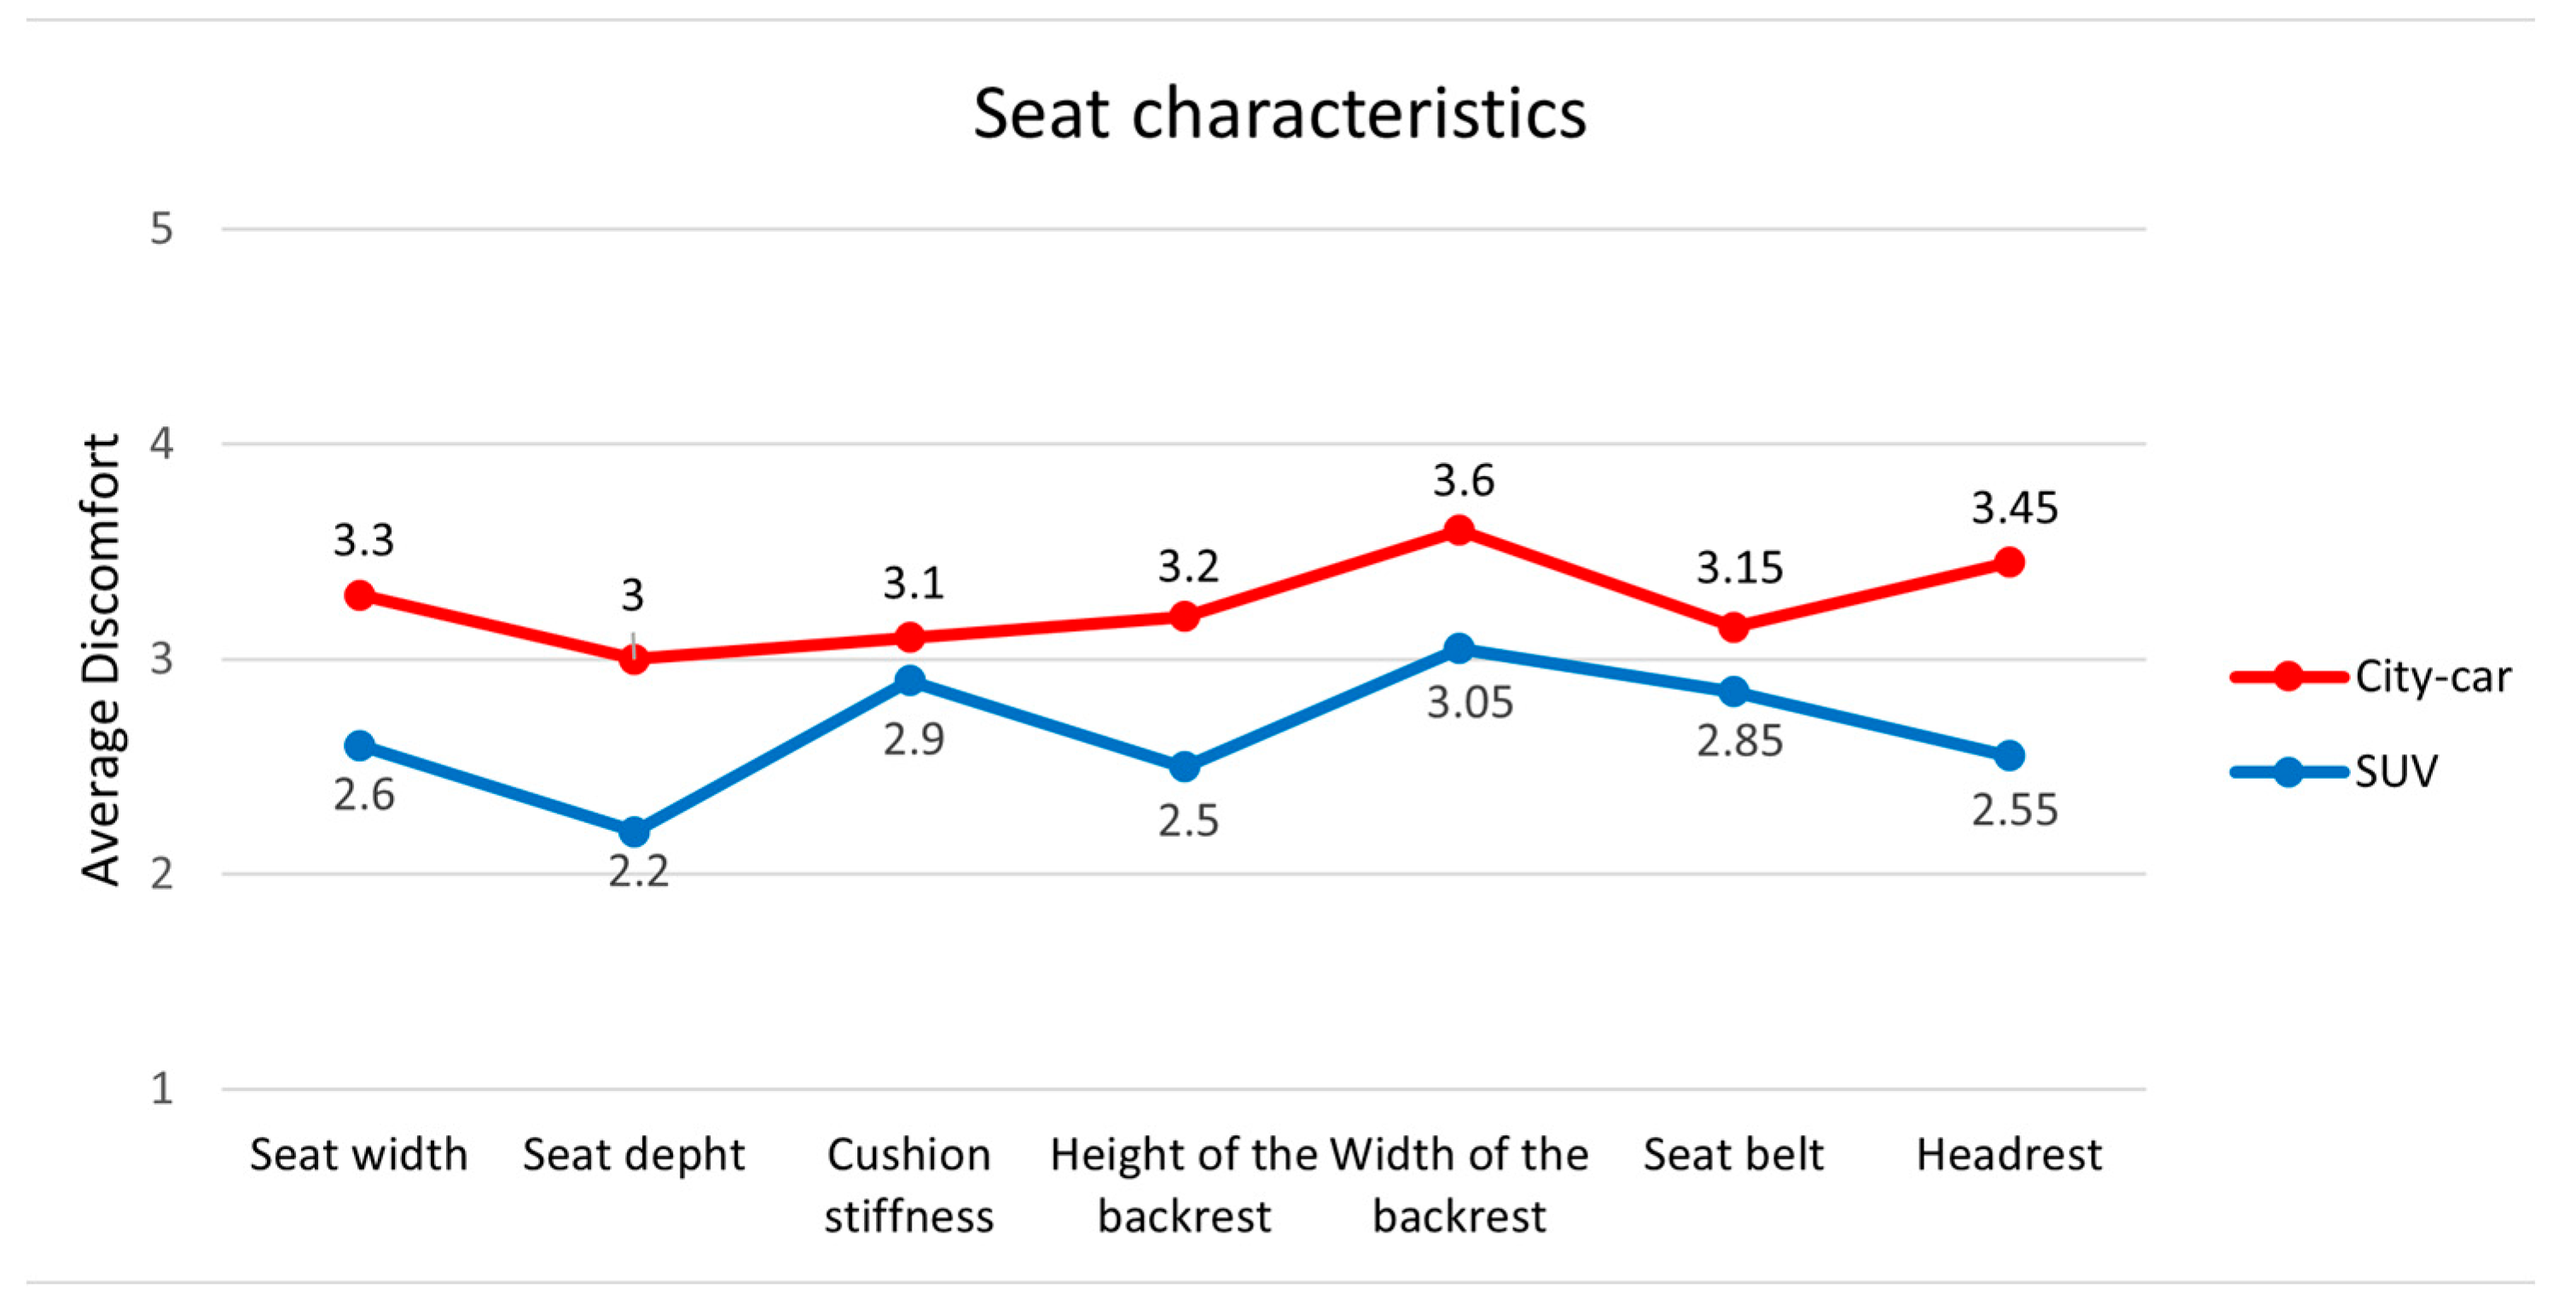The image size is (2576, 1305).
Task: Click City-car data point at Seat width
Action: 359,596
